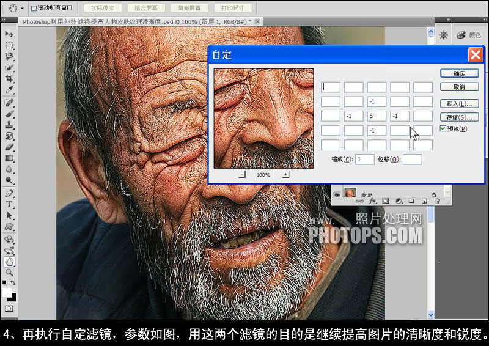This screenshot has width=489, height=346.
Task: Open the Navigator wheel panel icon
Action: (444, 35)
